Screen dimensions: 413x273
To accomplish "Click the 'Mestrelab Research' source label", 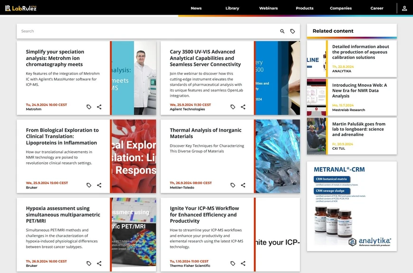I will 348,110.
